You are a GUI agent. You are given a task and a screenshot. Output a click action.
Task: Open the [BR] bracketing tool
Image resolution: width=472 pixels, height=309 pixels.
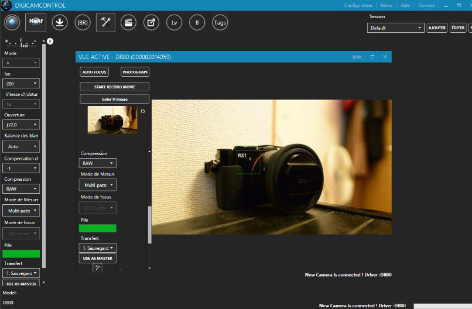(83, 22)
